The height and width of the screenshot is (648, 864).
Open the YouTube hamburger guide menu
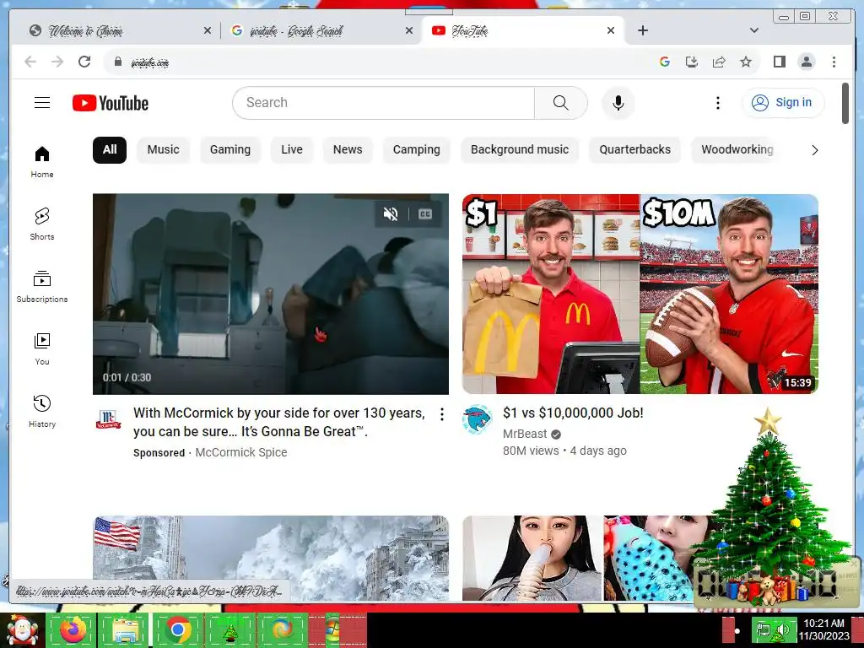point(42,102)
